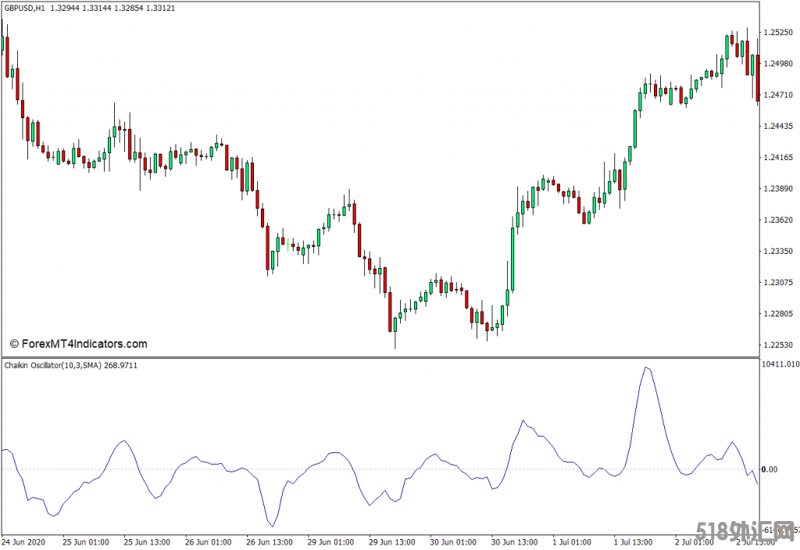Click the 1.23890 price axis label
Image resolution: width=800 pixels, height=550 pixels.
[778, 189]
